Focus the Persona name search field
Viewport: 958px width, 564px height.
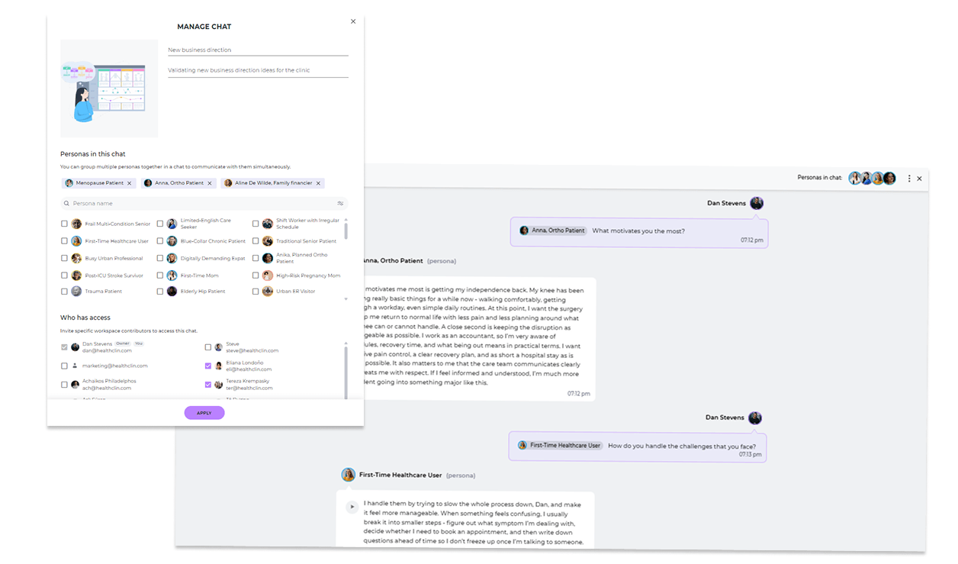click(x=204, y=204)
